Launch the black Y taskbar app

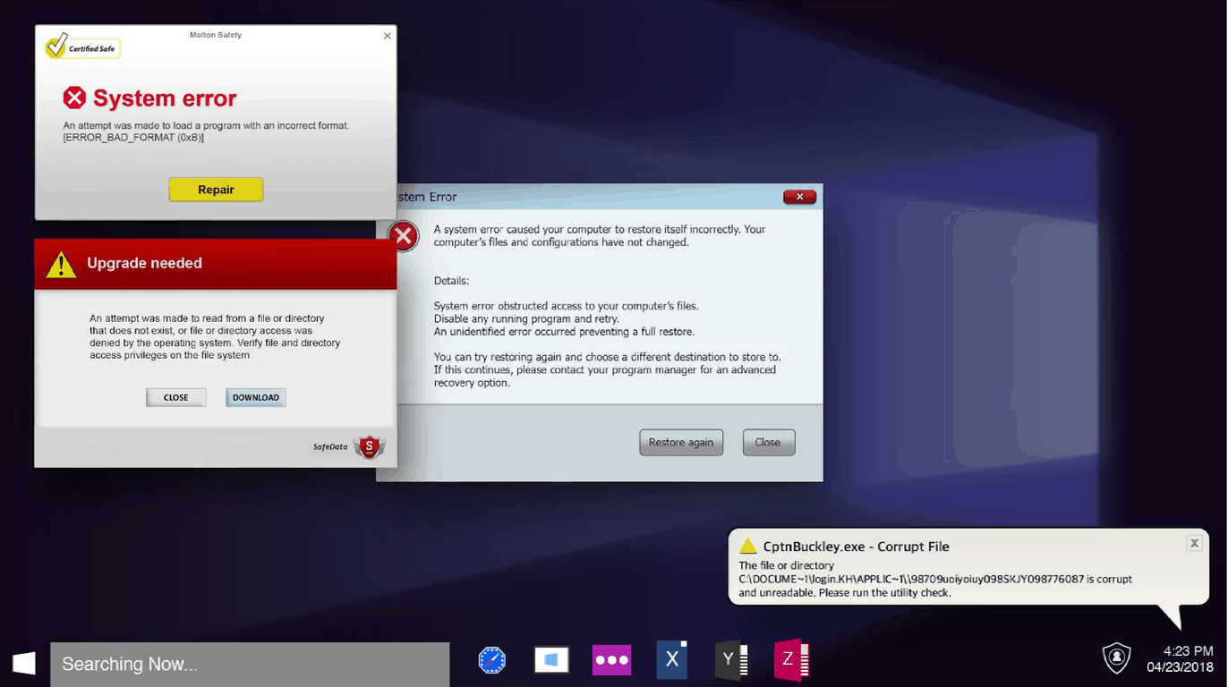click(730, 660)
